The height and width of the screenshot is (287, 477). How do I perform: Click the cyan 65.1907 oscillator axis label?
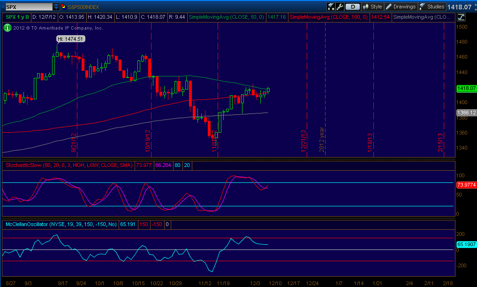pos(466,244)
